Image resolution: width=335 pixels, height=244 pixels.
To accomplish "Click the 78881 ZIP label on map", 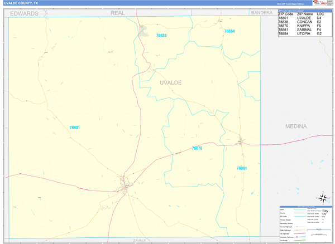I will (x=241, y=168).
